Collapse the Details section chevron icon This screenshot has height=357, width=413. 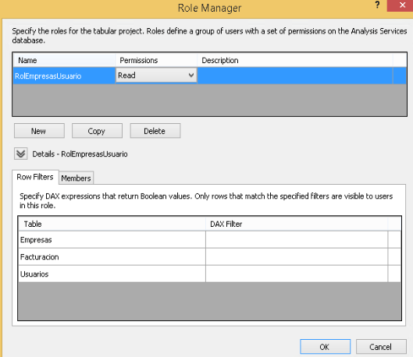20,154
